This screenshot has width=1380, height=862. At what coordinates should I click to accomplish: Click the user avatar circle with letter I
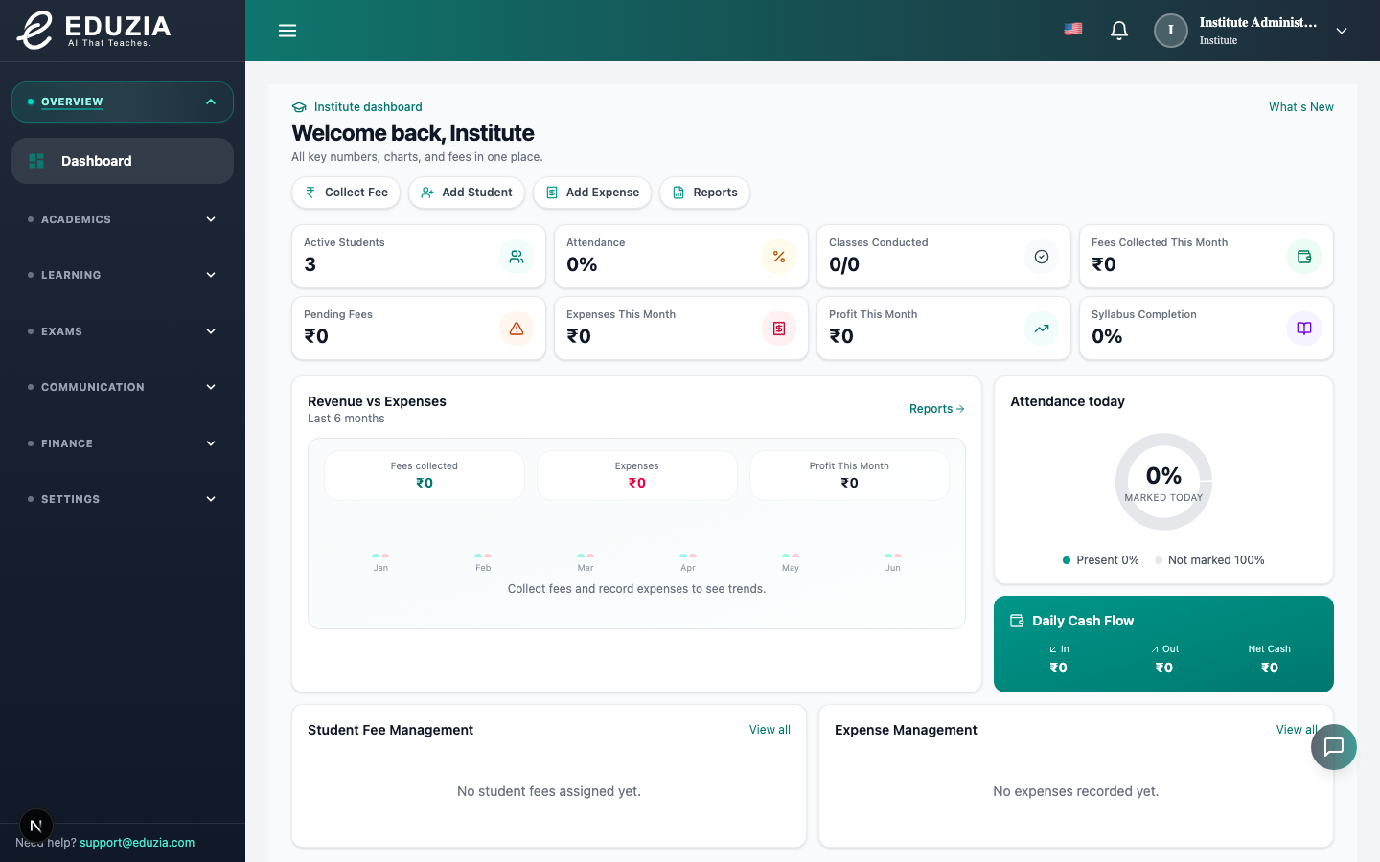pos(1171,31)
